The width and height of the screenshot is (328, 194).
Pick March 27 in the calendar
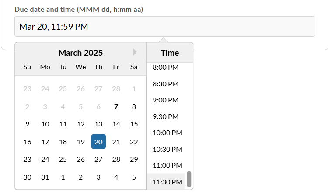point(98,160)
